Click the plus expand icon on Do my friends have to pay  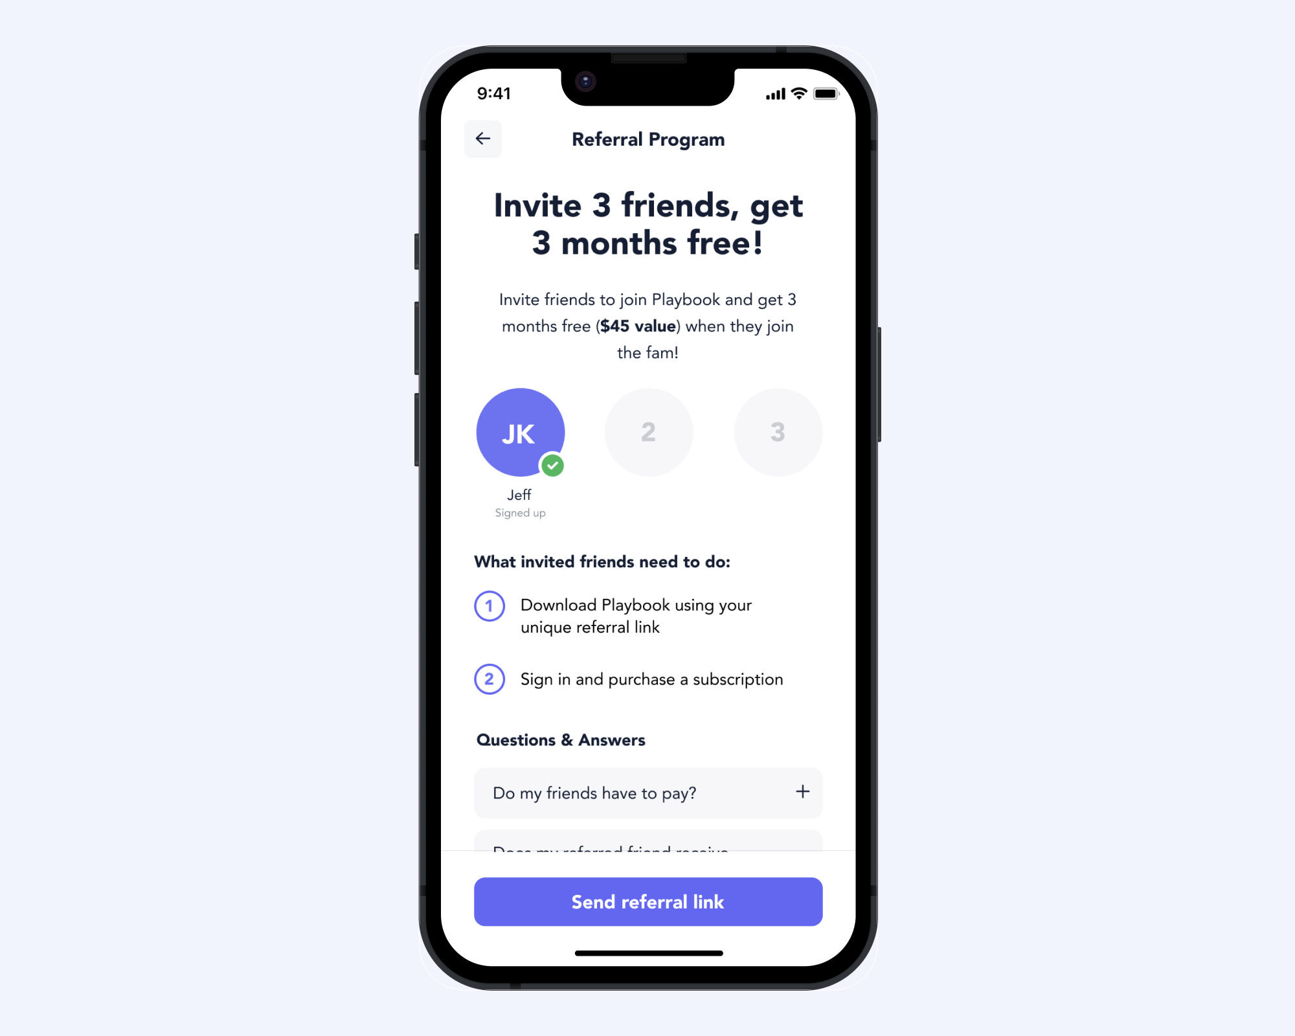click(x=802, y=792)
